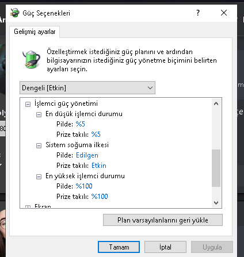The image size is (244, 257).
Task: Open the Dengeli [Etkin] power plan dropdown
Action: click(87, 88)
